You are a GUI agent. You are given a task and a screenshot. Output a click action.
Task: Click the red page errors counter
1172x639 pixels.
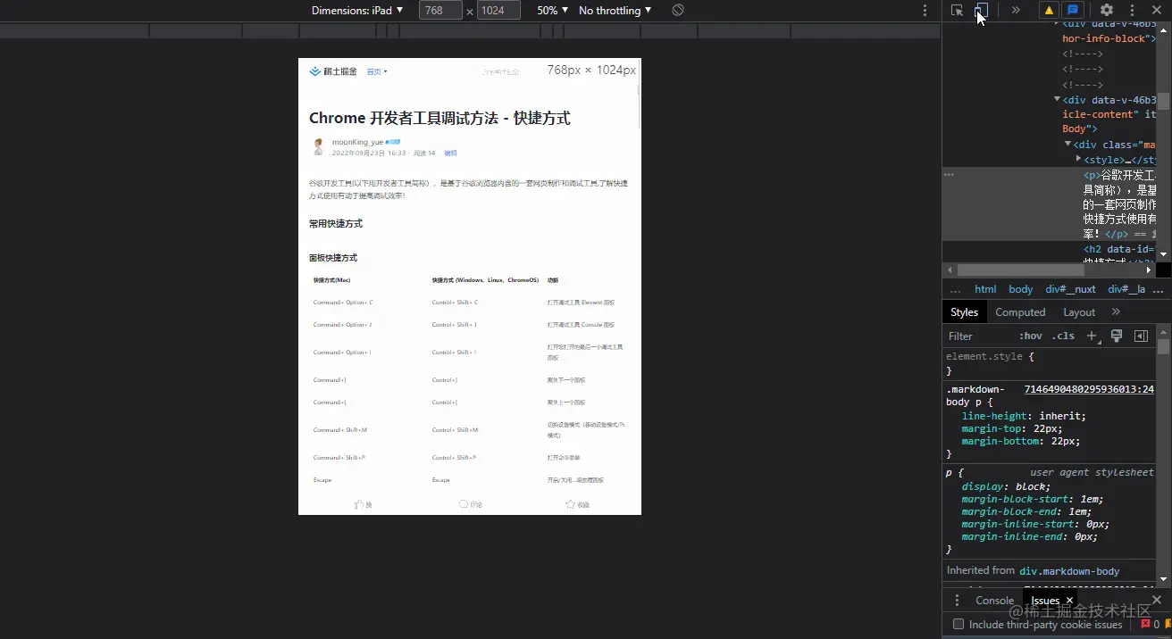pos(1151,625)
